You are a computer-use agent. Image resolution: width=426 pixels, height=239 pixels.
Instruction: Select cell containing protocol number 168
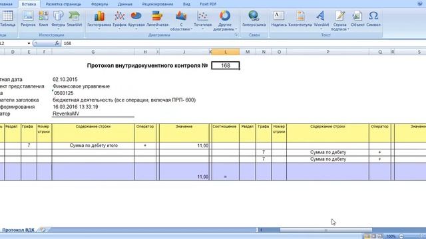[226, 66]
